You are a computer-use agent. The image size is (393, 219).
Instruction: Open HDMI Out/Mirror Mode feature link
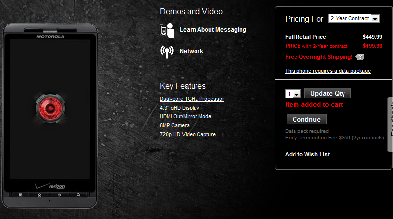click(x=186, y=116)
